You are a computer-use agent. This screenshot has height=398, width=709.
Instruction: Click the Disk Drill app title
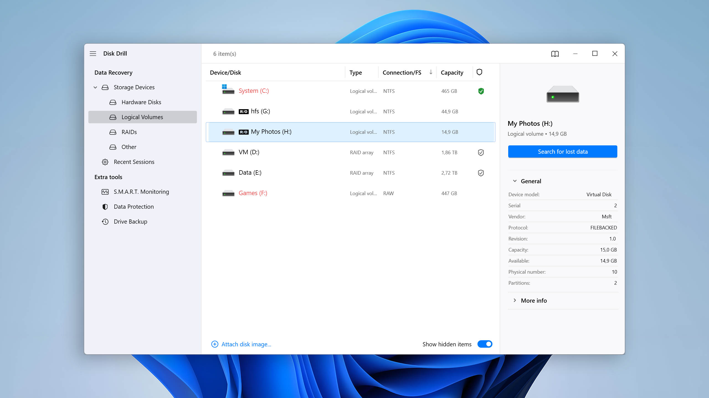click(x=115, y=54)
